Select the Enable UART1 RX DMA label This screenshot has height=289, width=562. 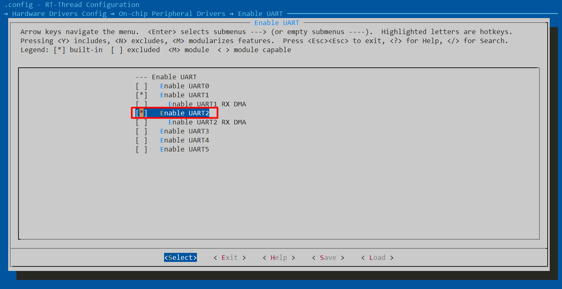(x=207, y=104)
